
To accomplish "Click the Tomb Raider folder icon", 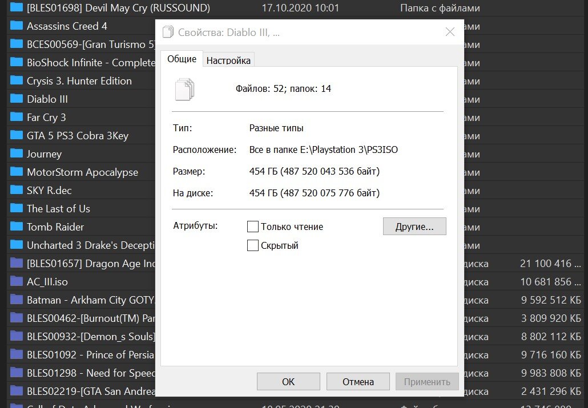I will point(16,227).
